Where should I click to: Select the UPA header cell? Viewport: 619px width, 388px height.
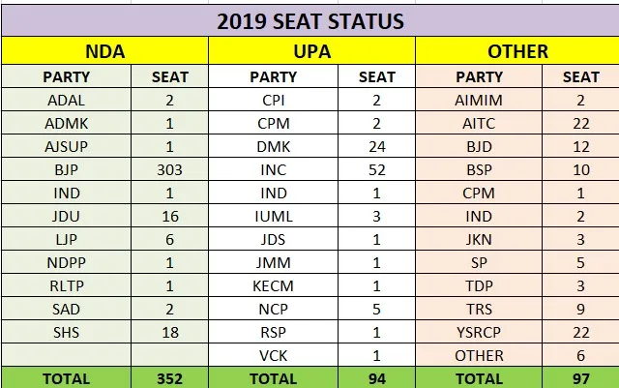click(x=312, y=51)
